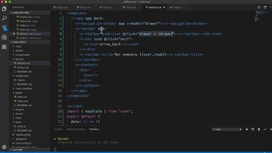Open the Manage settings gear icon
The width and height of the screenshot is (272, 153).
coord(4,147)
